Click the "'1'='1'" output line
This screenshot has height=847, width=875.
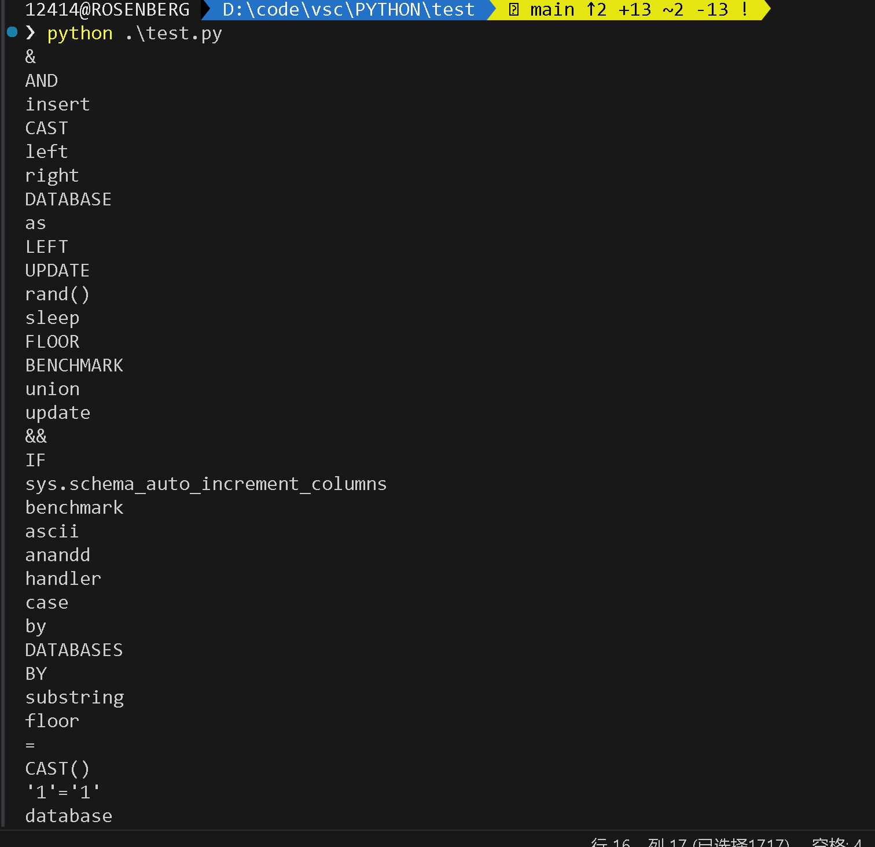click(x=63, y=792)
